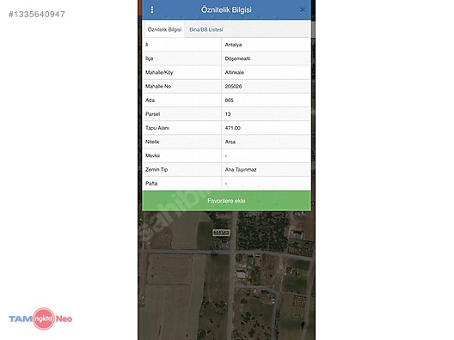This screenshot has width=454, height=340.
Task: Click the Pafta row label
Action: click(x=151, y=183)
